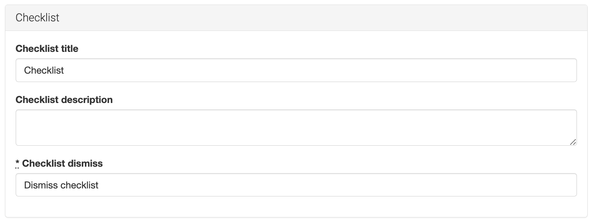Click the Checklist panel header text
Viewport: 593px width, 222px height.
(37, 18)
